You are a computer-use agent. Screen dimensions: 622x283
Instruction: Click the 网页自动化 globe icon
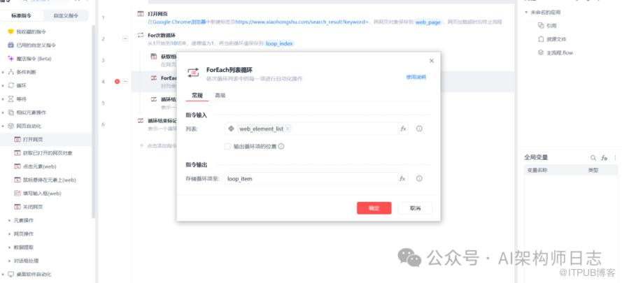10,126
